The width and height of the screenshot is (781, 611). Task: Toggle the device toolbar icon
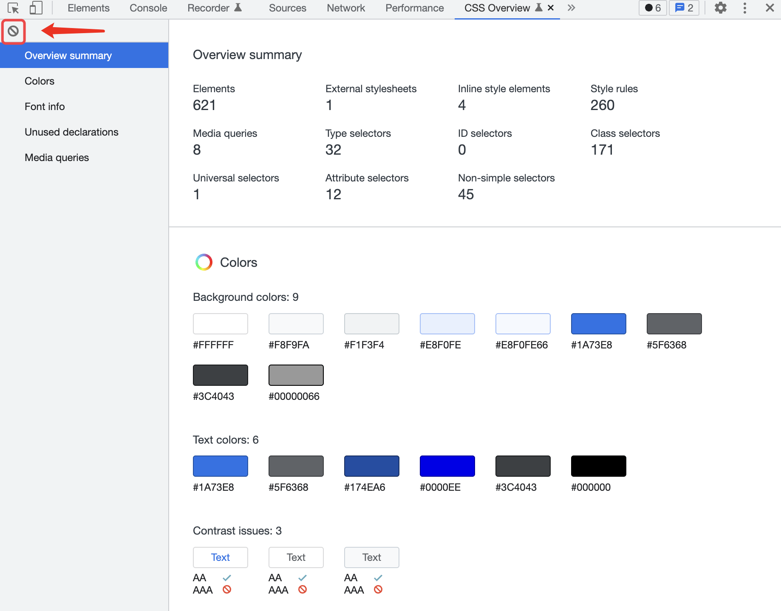pos(36,8)
